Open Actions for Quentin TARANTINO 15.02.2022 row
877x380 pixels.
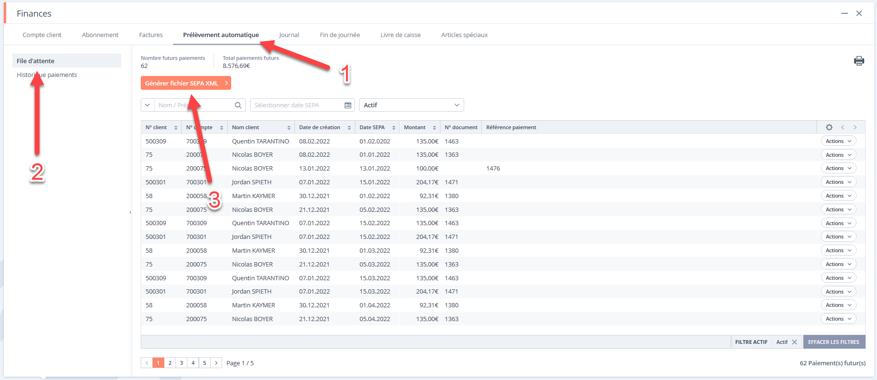pos(838,223)
